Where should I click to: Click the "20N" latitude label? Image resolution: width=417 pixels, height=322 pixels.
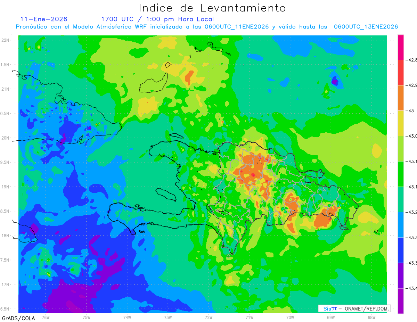click(x=6, y=138)
